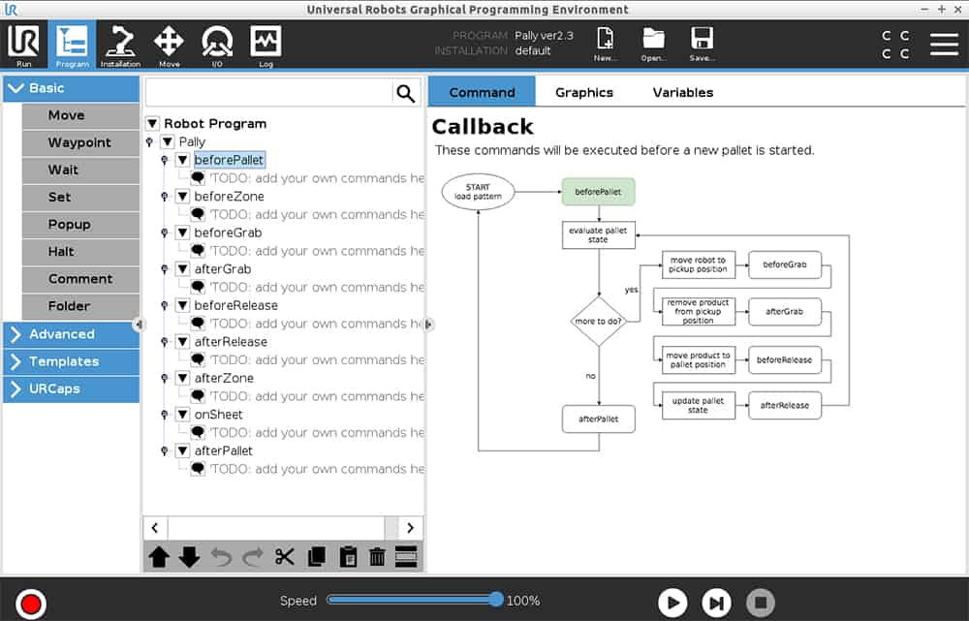Insert a Halt command
This screenshot has height=621, width=969.
tap(81, 252)
